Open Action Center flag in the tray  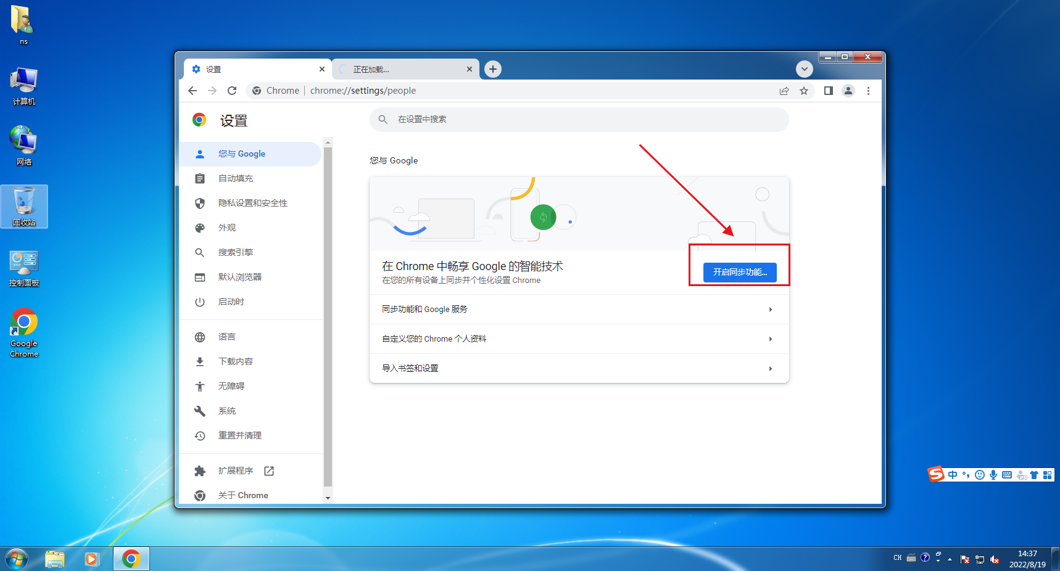(x=965, y=559)
